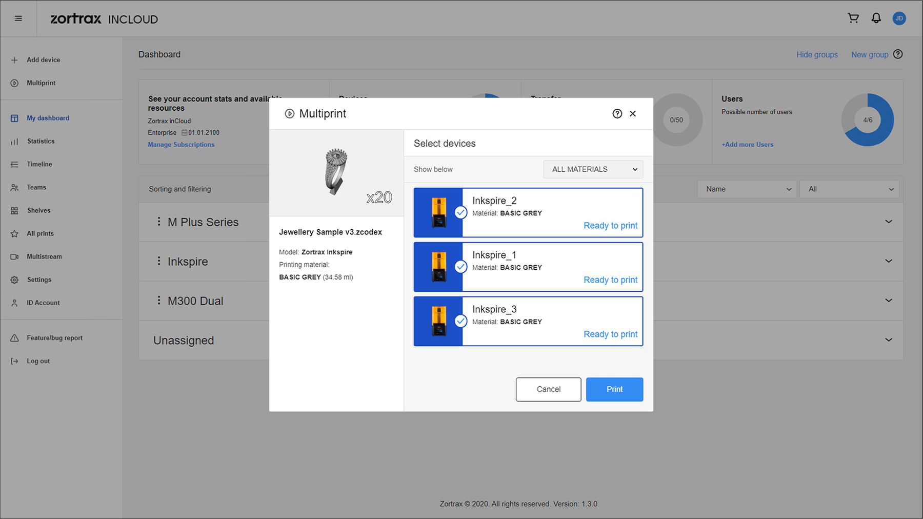Open three-dot menu for M300 Dual
Viewport: 923px width, 519px height.
click(159, 301)
